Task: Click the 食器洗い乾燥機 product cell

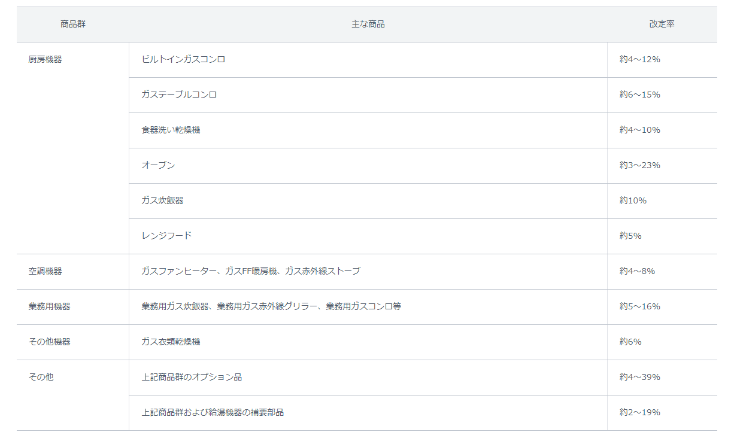Action: (171, 130)
